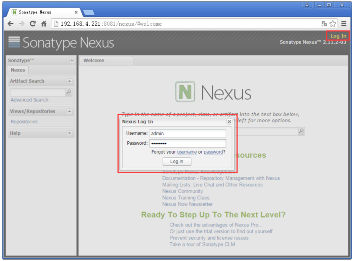
Task: Close the Sonatype Nexus browser tab
Action: (76, 12)
